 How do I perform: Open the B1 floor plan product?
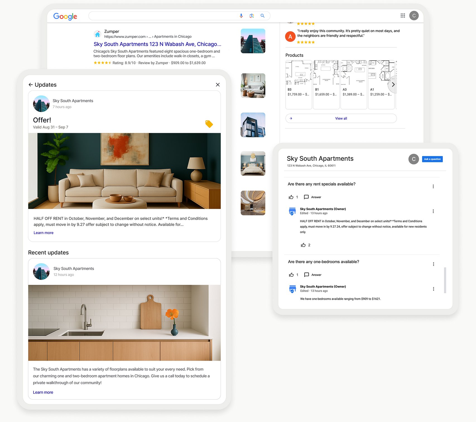(x=326, y=85)
